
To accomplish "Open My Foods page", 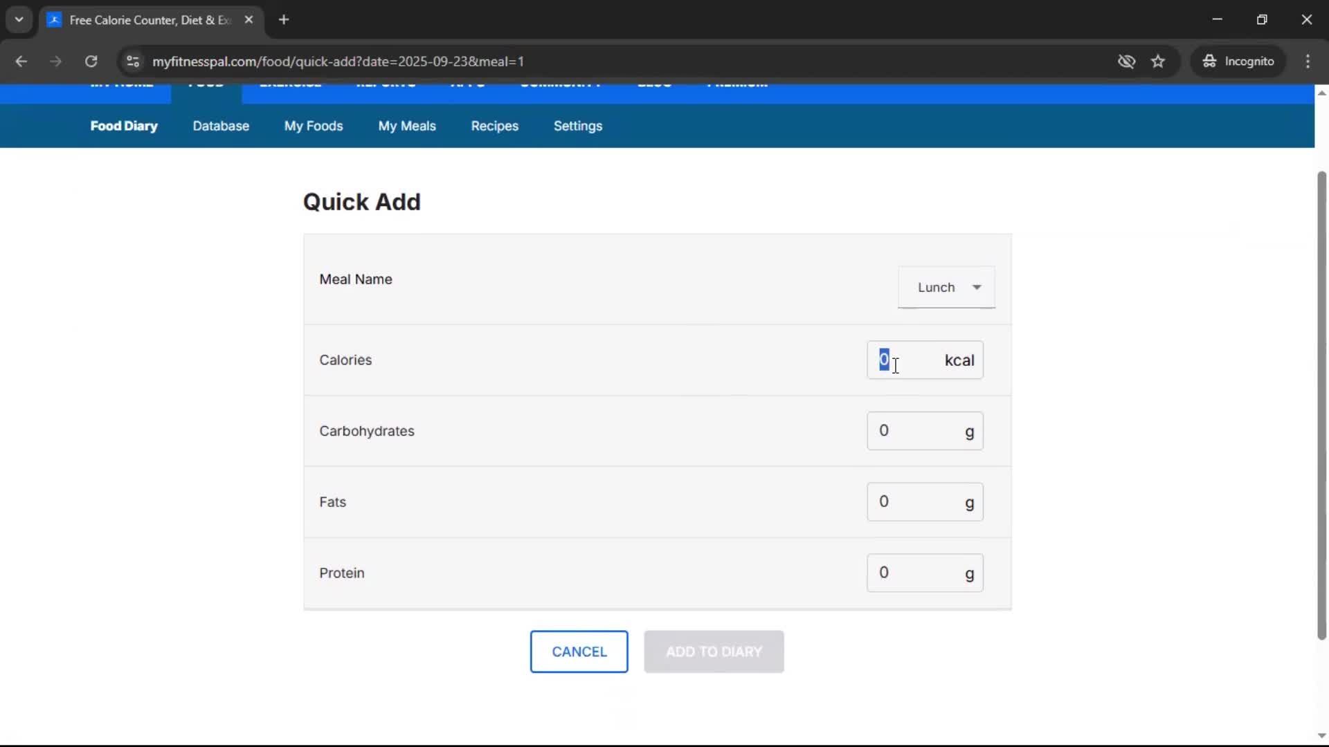I will [x=314, y=126].
